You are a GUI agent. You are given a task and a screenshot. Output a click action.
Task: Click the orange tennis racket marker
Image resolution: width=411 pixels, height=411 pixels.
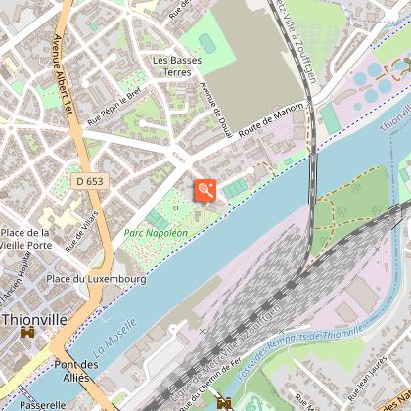coord(205,191)
